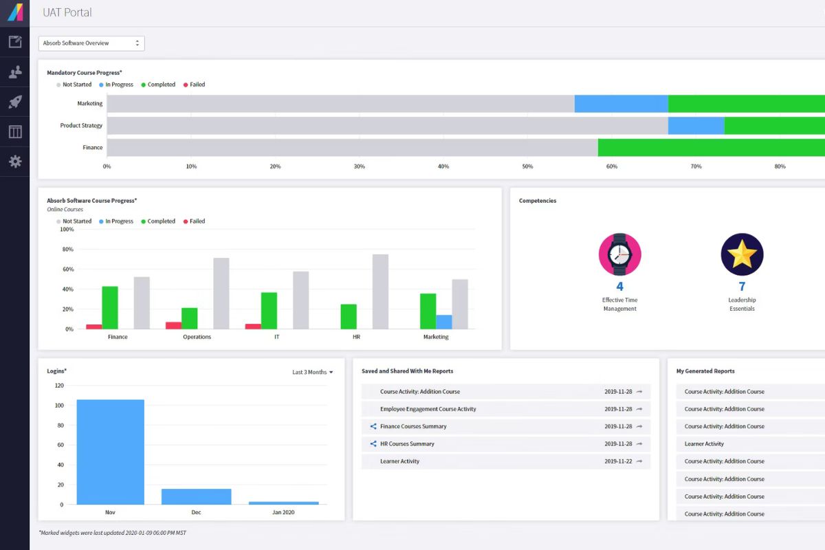This screenshot has height=550, width=825.
Task: Click arrow icon on Finance Courses Summary row
Action: [639, 427]
